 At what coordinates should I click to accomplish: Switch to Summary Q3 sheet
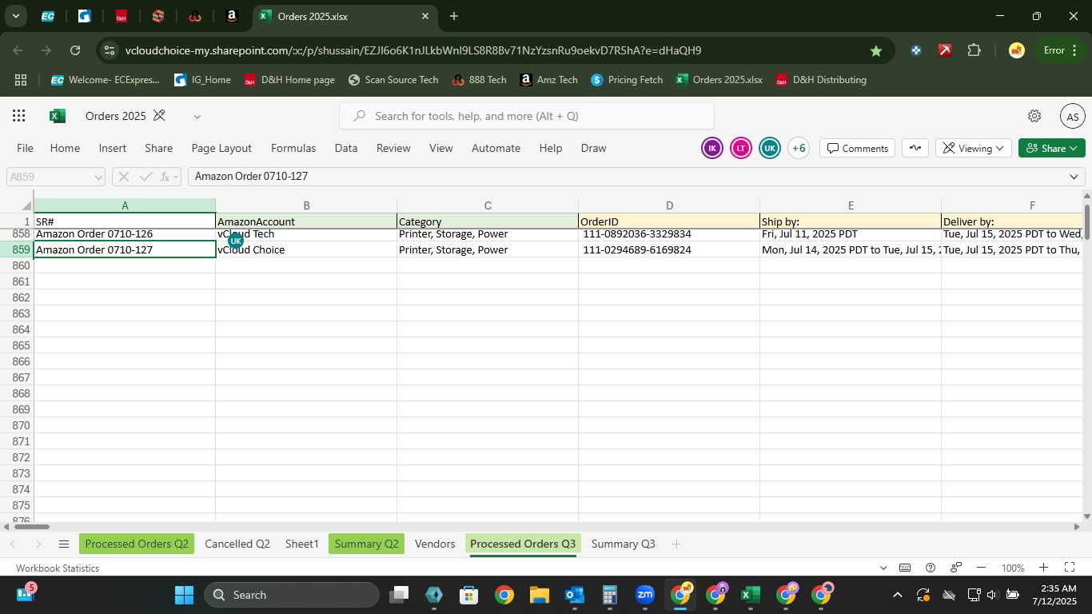[623, 544]
